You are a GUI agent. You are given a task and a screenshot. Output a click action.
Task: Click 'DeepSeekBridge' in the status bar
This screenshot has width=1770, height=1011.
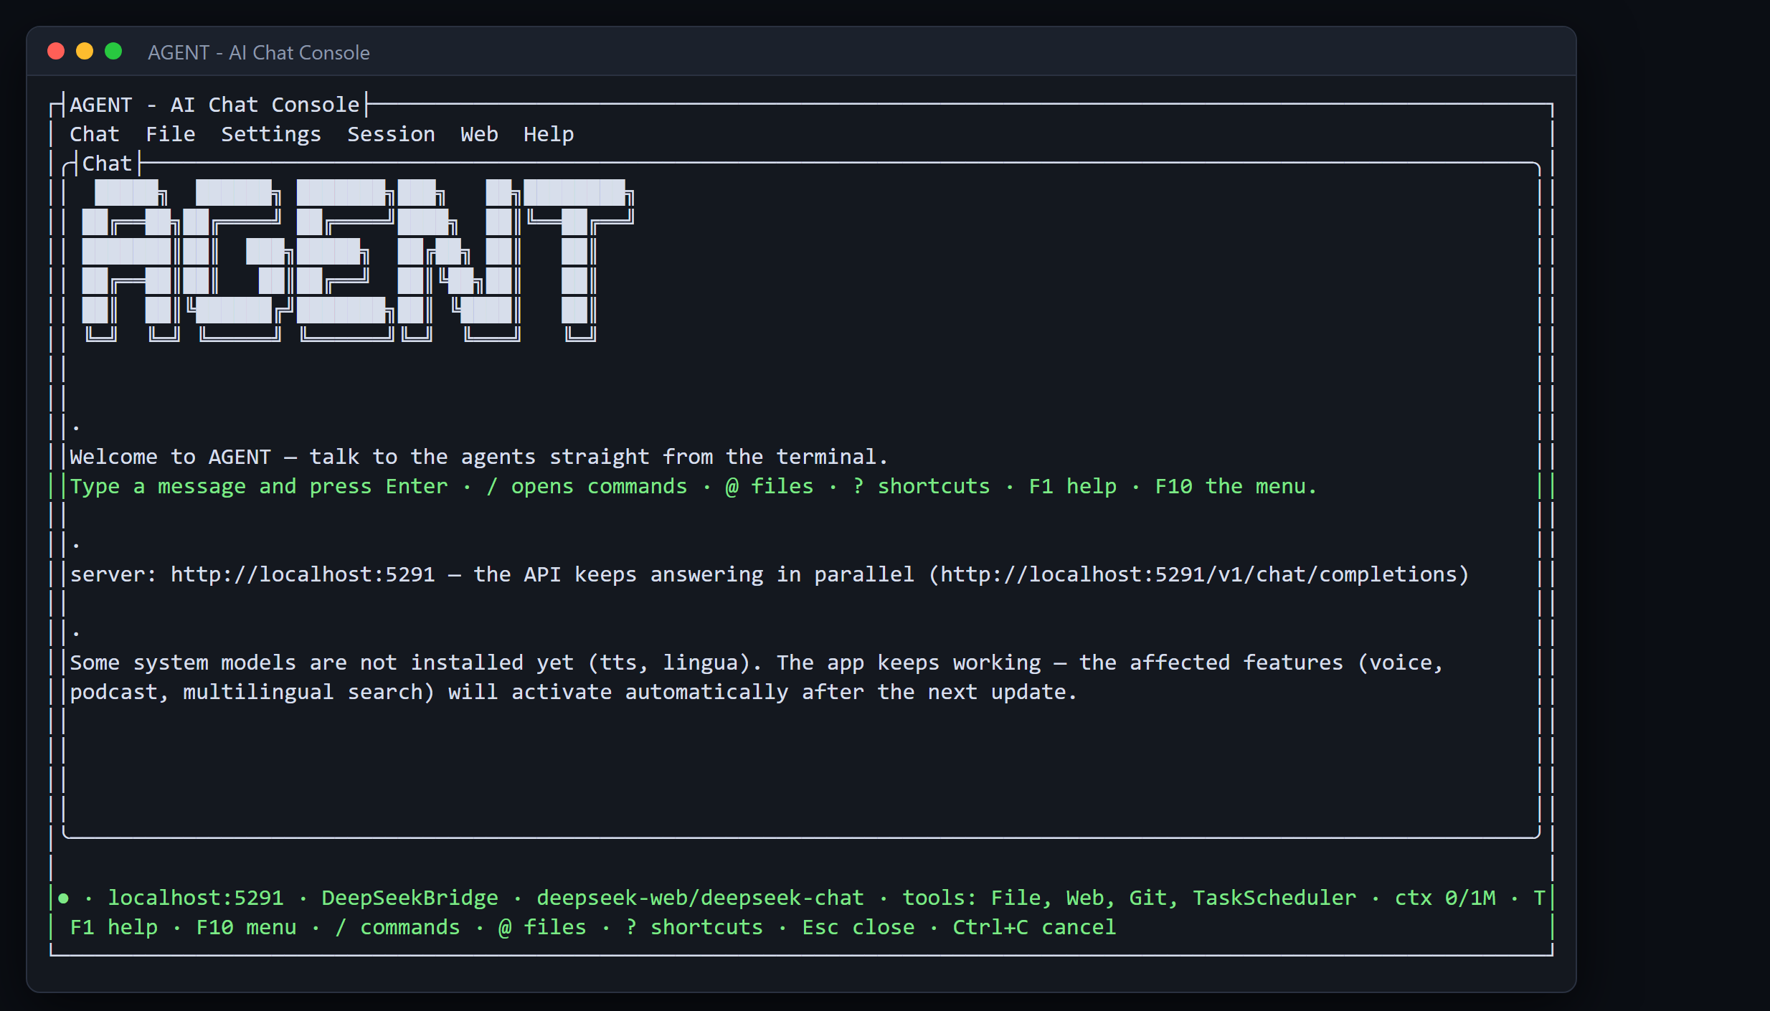tap(410, 898)
